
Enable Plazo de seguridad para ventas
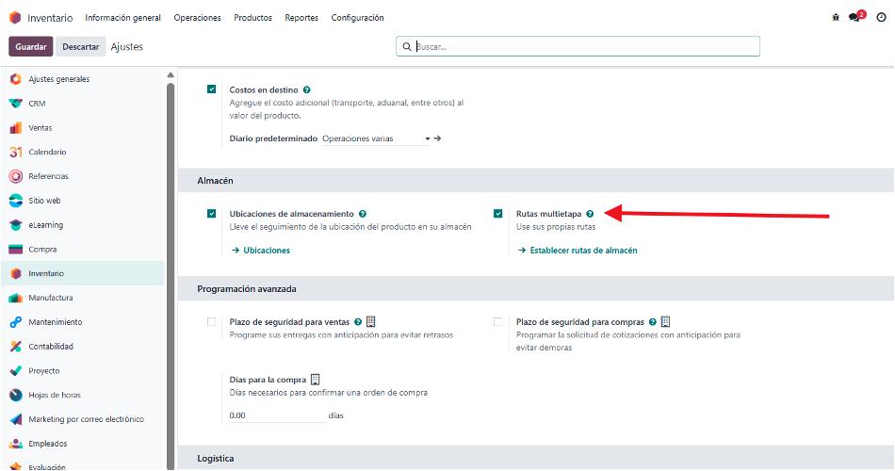tap(212, 322)
